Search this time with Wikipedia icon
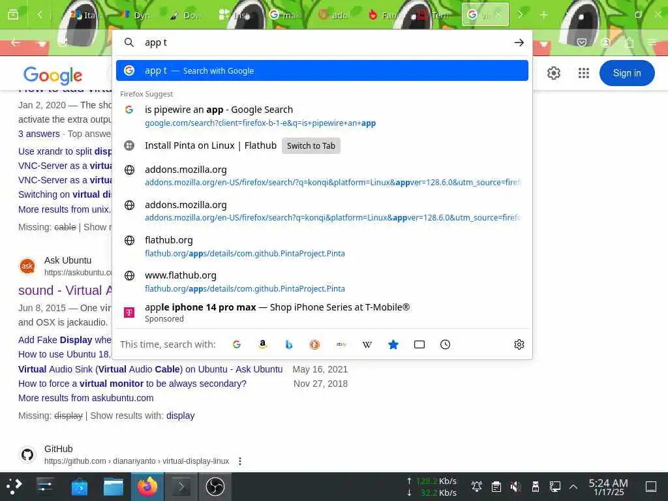This screenshot has width=668, height=501. pos(367,344)
